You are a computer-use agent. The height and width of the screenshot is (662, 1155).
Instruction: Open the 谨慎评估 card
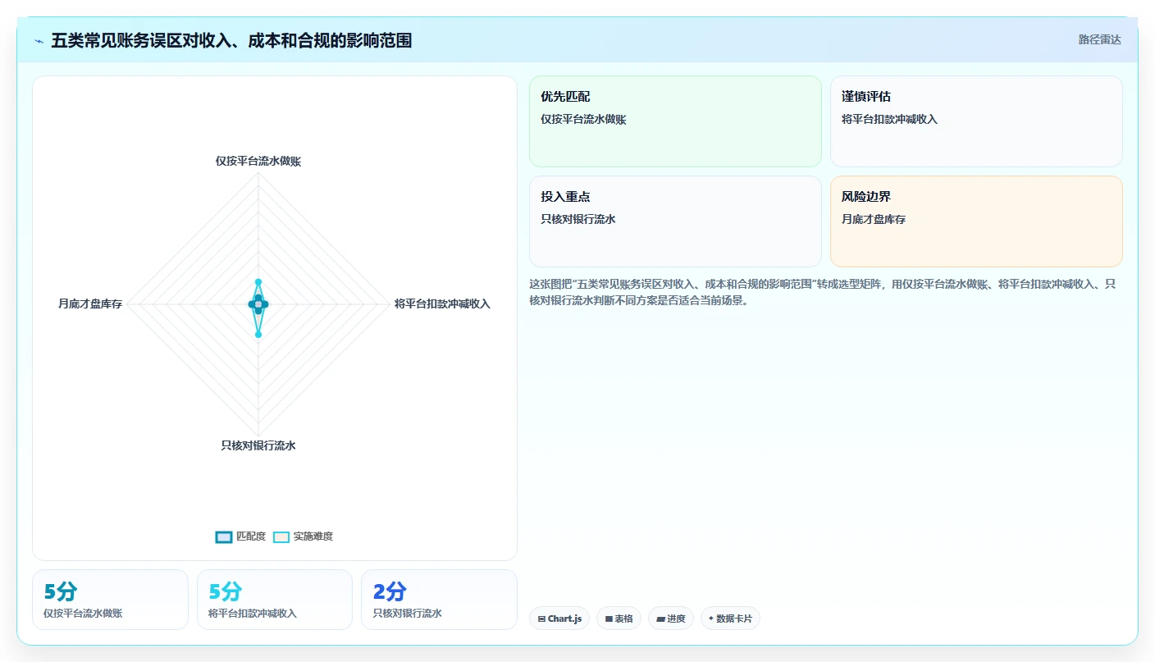point(976,121)
